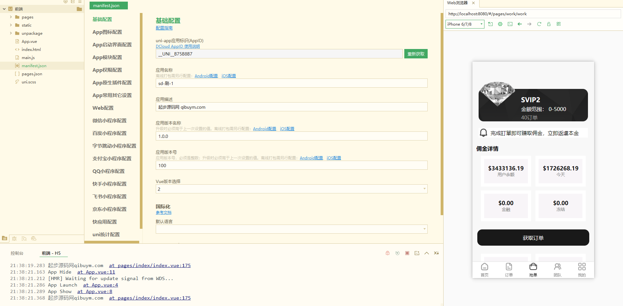Click the AppID input field
Image resolution: width=623 pixels, height=306 pixels.
[x=279, y=54]
